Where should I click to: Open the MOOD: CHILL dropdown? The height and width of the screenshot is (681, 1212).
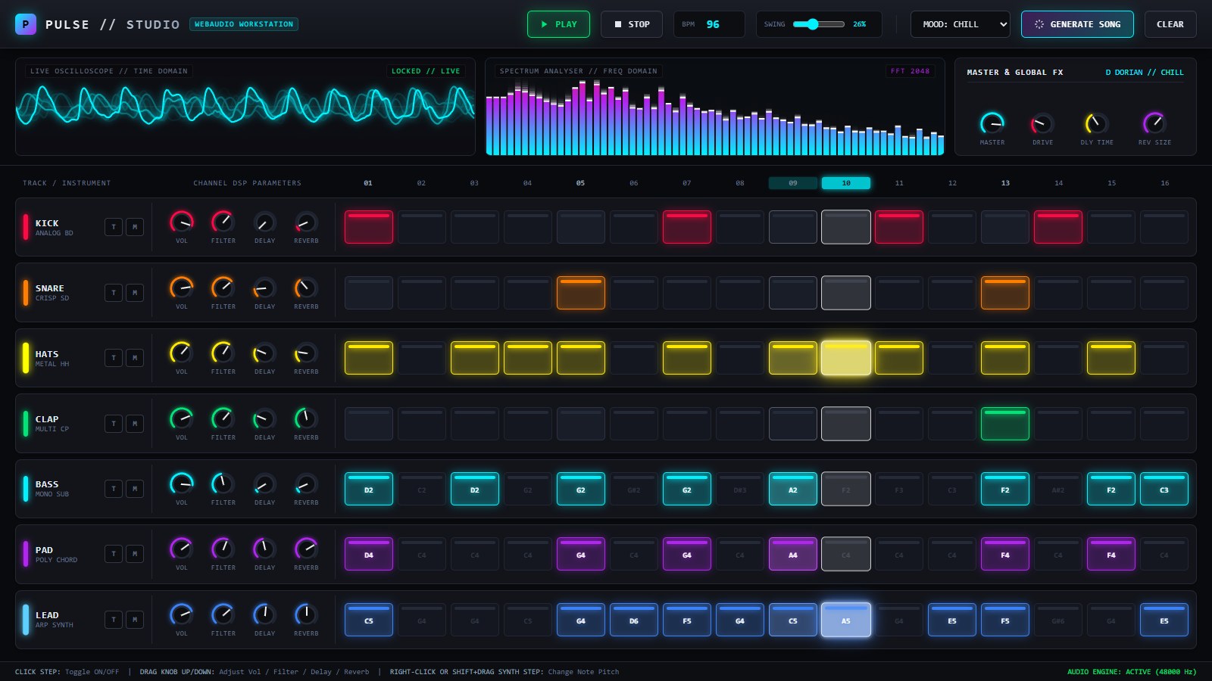961,24
